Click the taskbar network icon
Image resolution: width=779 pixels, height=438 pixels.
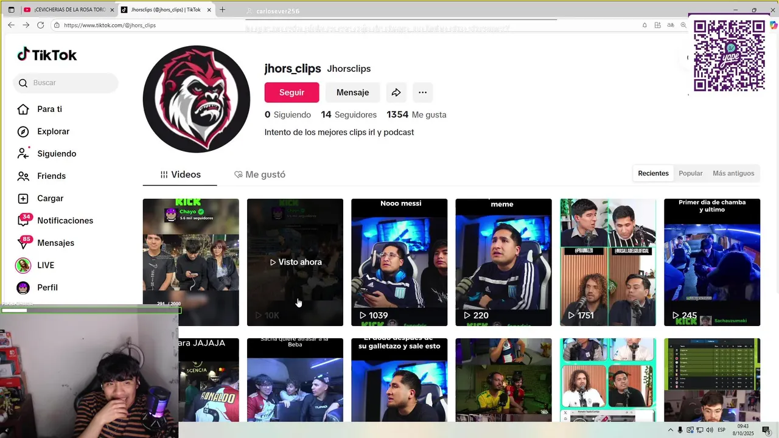pos(699,430)
